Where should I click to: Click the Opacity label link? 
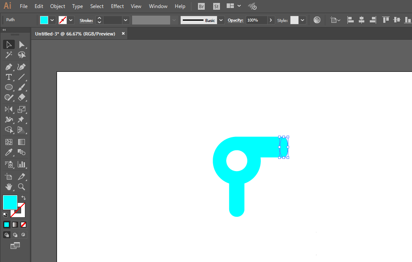coord(236,20)
